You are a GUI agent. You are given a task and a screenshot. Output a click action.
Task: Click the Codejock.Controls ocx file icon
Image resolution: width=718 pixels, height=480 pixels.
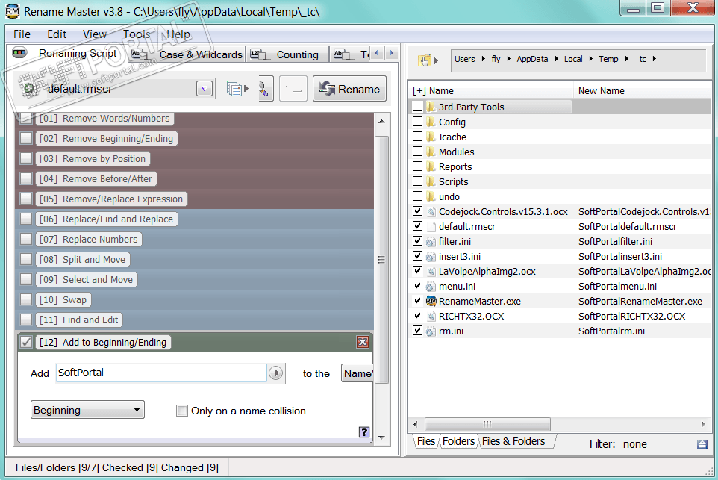431,211
